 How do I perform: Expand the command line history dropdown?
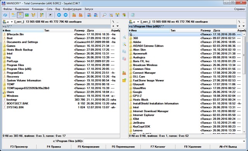[244, 141]
